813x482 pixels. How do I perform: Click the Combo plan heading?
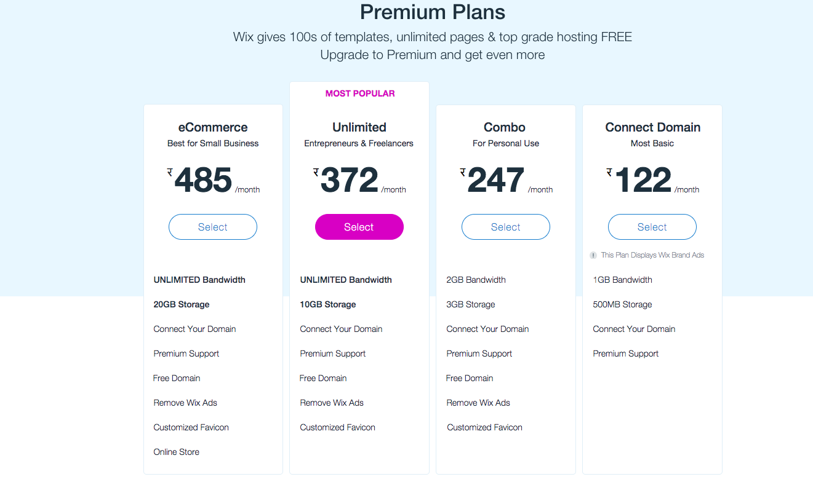505,127
